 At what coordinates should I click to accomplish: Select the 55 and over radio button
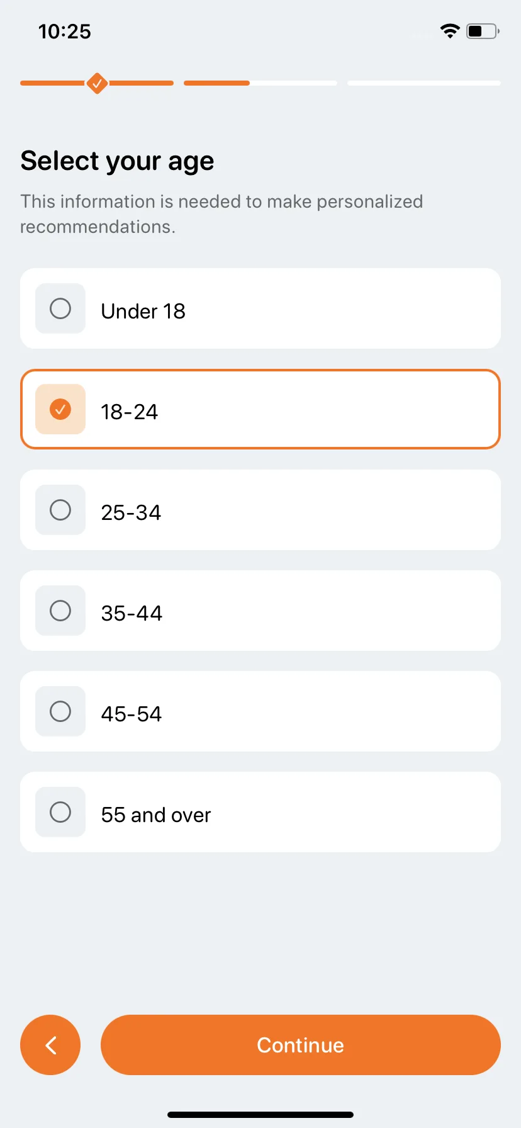coord(60,812)
